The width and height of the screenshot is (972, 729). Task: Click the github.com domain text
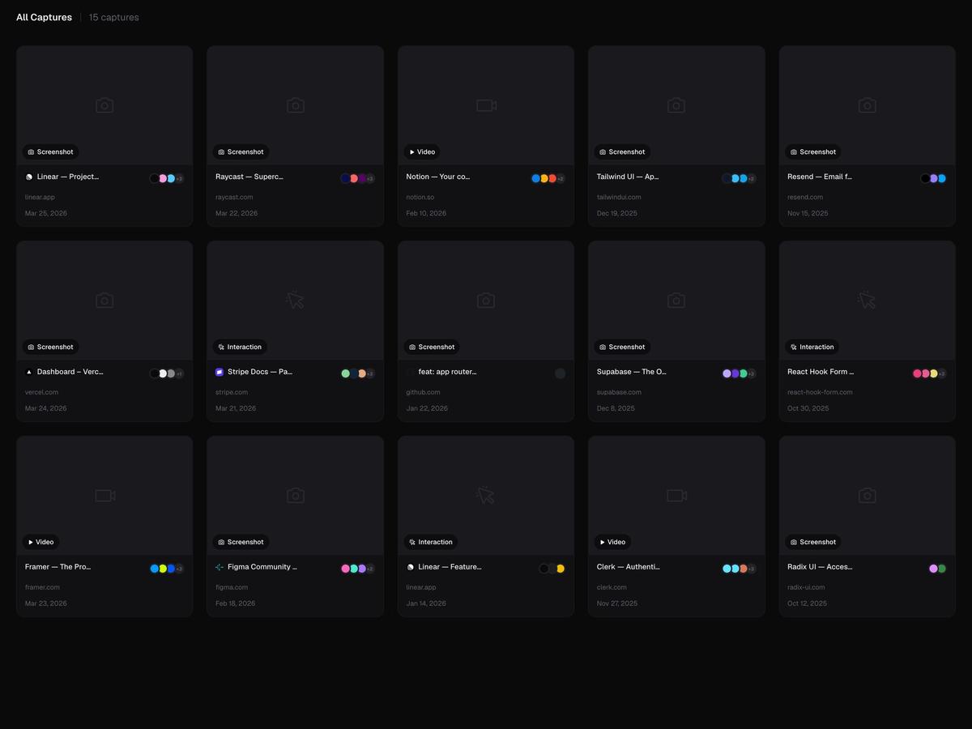424,392
